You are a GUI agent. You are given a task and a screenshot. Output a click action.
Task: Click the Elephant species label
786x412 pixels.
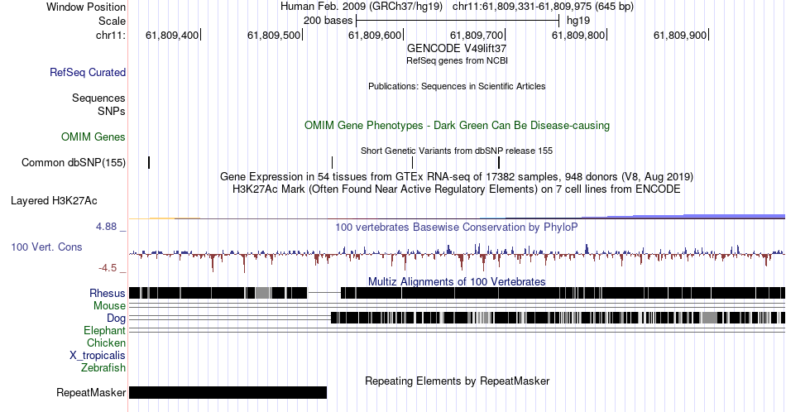pyautogui.click(x=104, y=330)
